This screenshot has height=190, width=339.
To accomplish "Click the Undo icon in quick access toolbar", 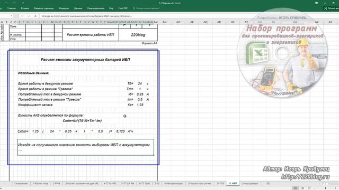I will tap(7, 3).
